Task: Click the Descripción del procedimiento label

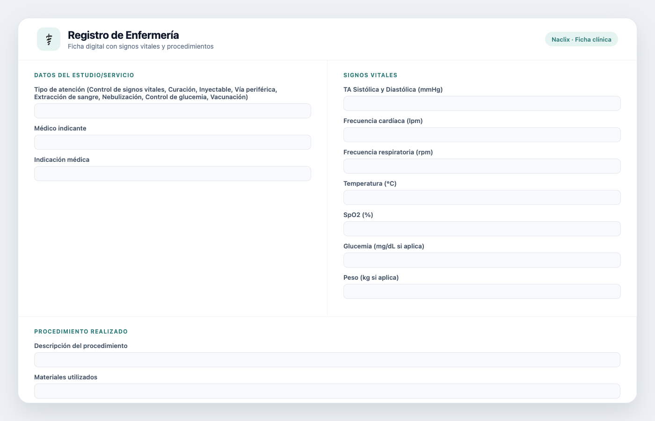Action: coord(81,346)
